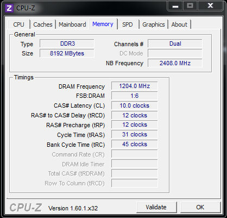The image size is (227, 218).
Task: Click the disabled maximize window button
Action: (190, 6)
